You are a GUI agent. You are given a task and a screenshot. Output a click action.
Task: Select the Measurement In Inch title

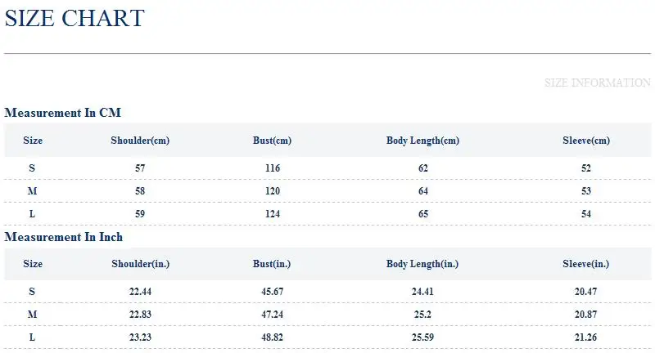click(x=64, y=237)
